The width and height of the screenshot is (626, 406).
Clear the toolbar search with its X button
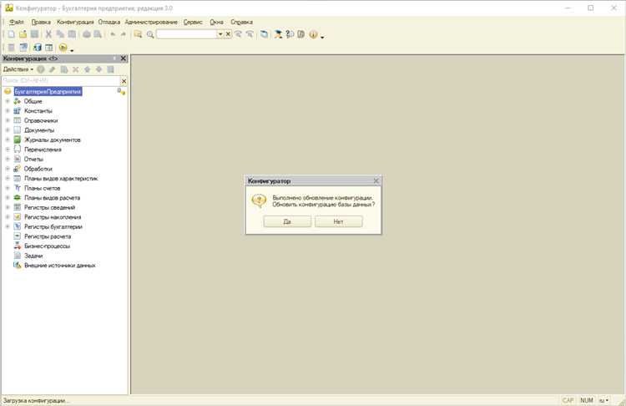click(228, 34)
